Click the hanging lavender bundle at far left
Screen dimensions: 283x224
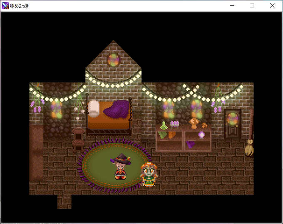pyautogui.click(x=37, y=99)
